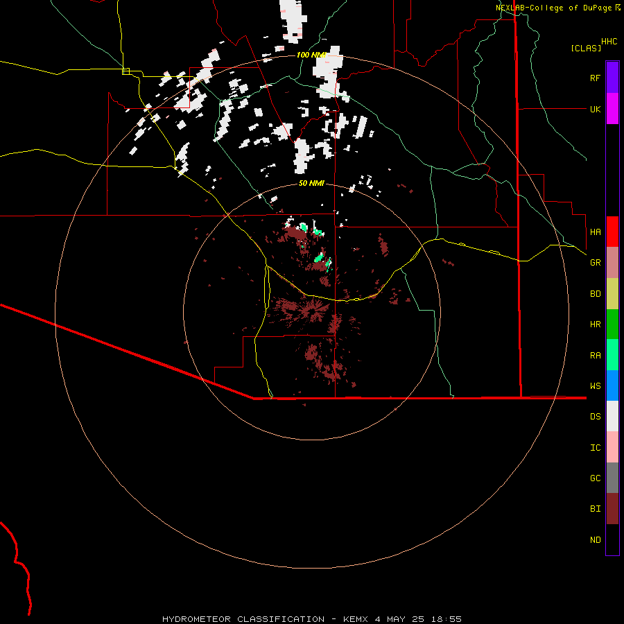This screenshot has height=624, width=624.
Task: Click the DS white legend swatch
Action: (x=612, y=416)
